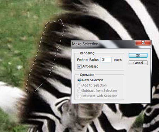Image resolution: width=159 pixels, height=132 pixels.
Task: Cancel the Make Selection dialog
Action: tap(138, 63)
